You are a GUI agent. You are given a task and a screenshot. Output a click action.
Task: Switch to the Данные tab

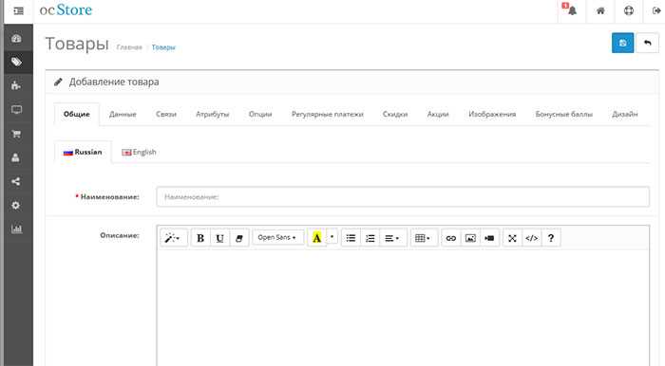[123, 114]
